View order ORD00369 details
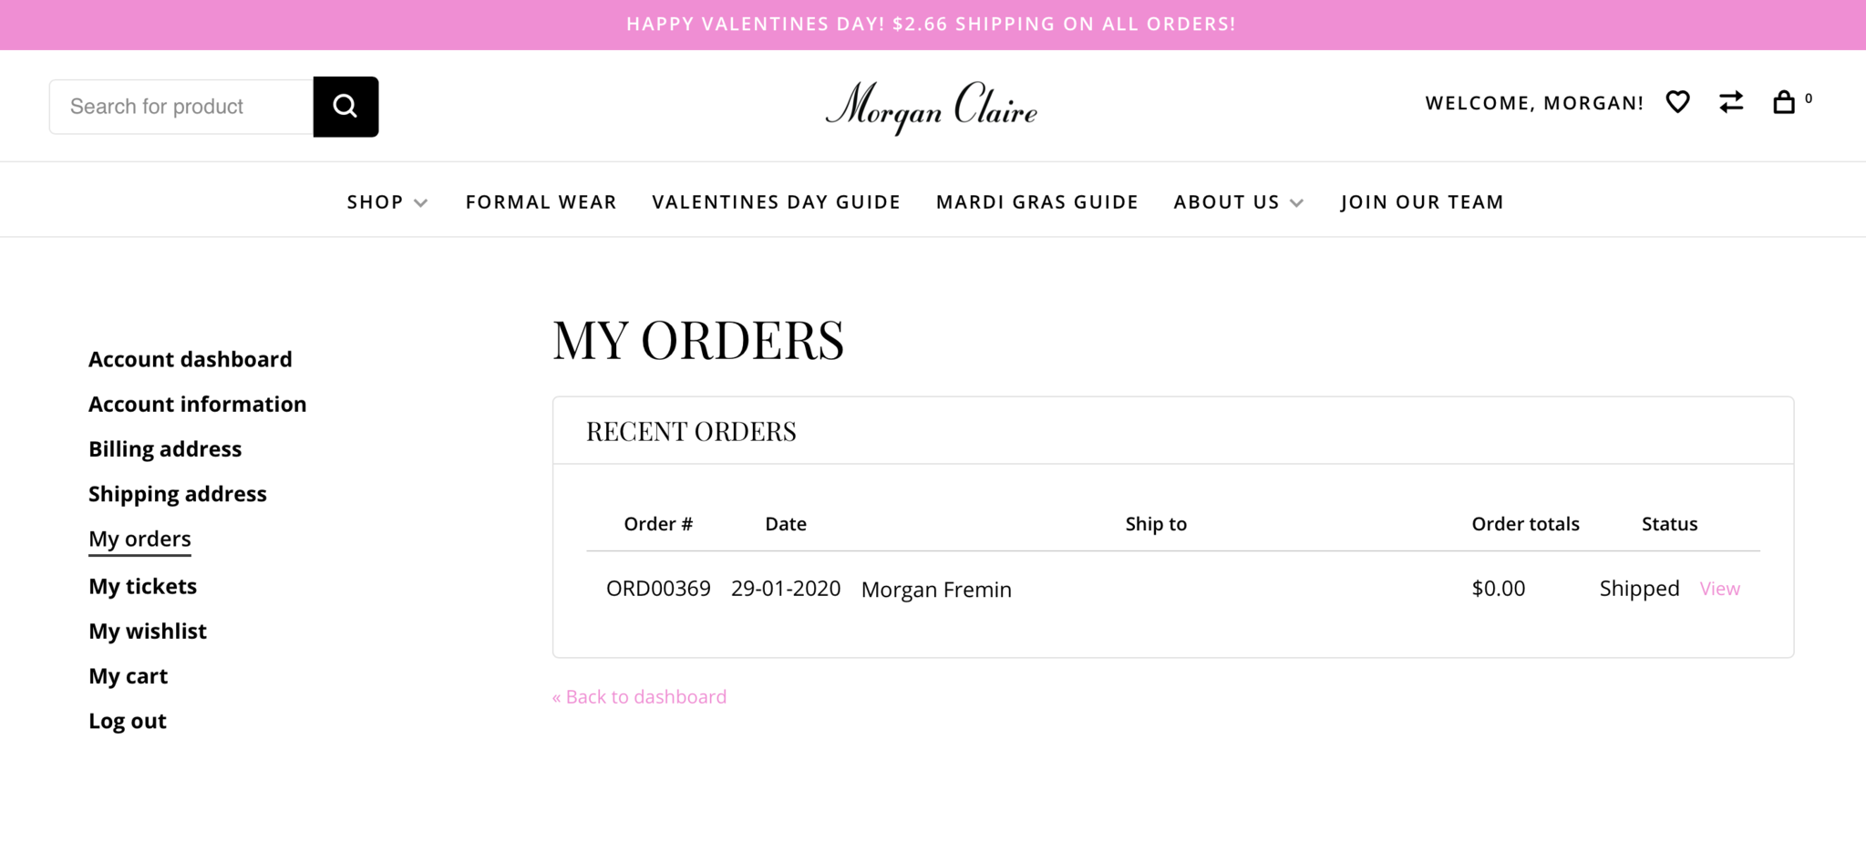The image size is (1866, 863). click(1719, 589)
